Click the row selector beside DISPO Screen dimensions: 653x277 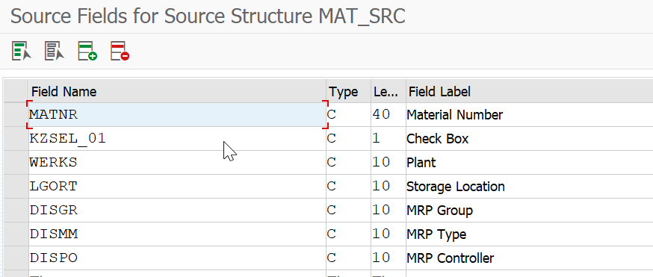pyautogui.click(x=16, y=258)
